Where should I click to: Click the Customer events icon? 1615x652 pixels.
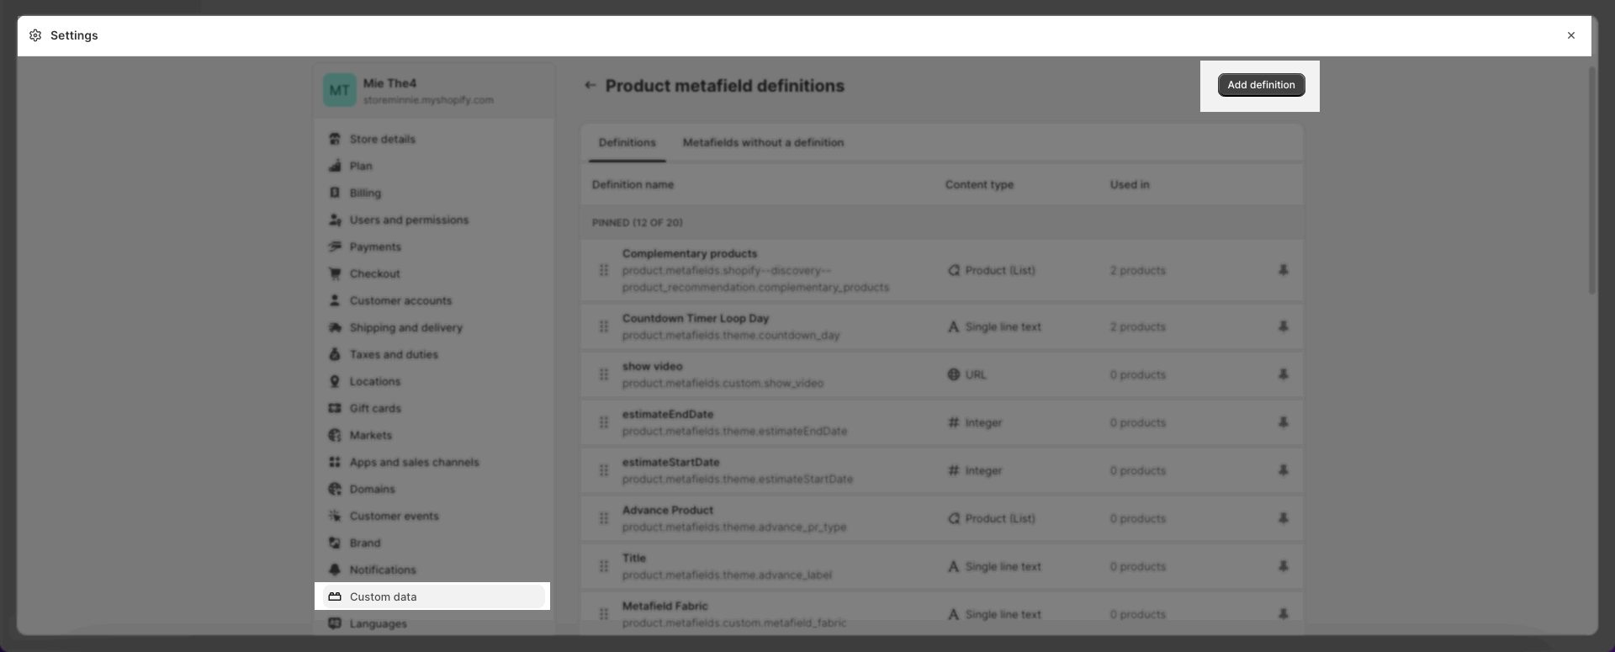click(x=335, y=516)
